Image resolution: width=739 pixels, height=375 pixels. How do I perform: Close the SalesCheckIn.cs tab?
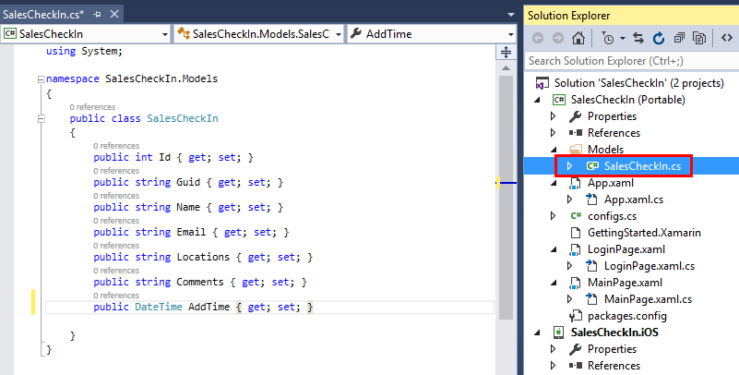pos(114,14)
